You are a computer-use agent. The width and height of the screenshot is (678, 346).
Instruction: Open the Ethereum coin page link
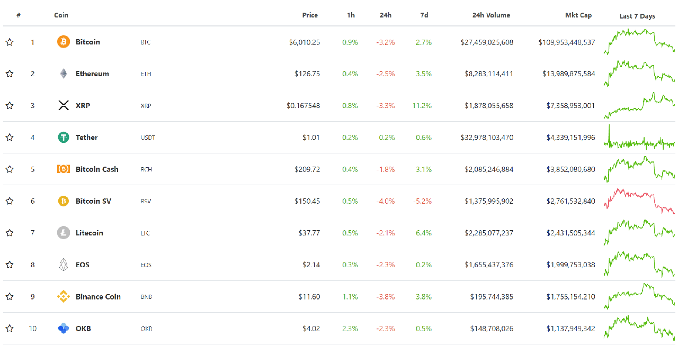point(92,74)
